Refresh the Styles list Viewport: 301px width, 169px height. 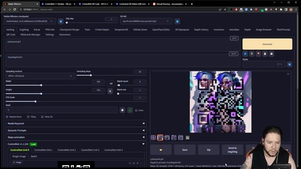pyautogui.click(x=290, y=64)
